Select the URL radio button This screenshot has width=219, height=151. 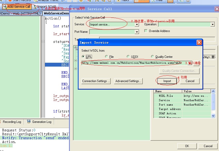pyautogui.click(x=83, y=57)
